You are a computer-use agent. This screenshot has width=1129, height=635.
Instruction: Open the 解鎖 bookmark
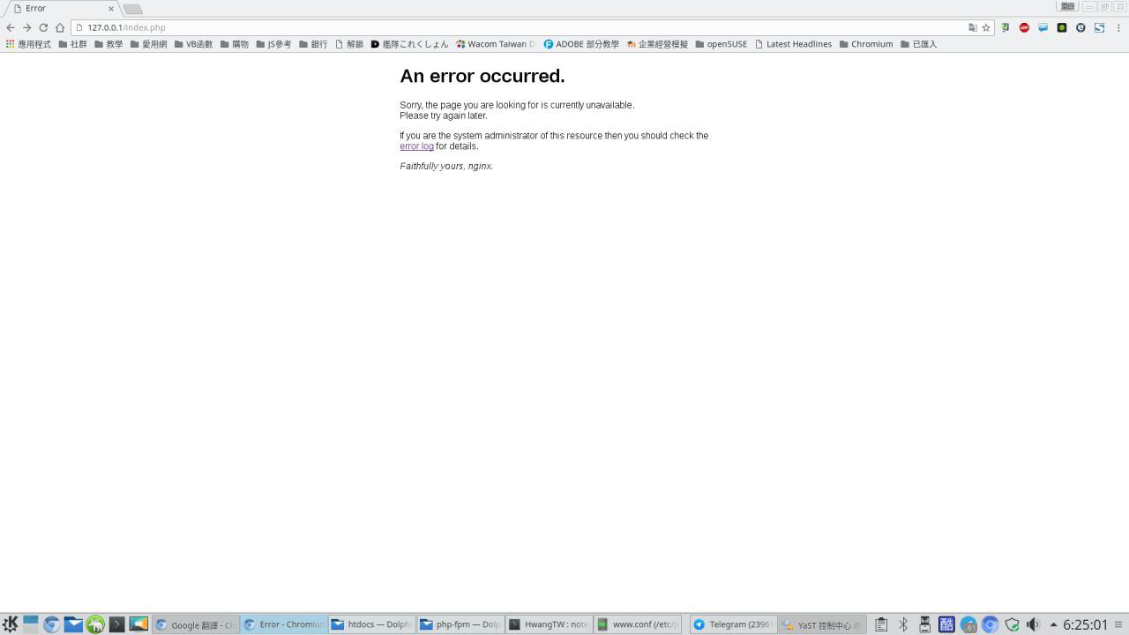coord(349,44)
